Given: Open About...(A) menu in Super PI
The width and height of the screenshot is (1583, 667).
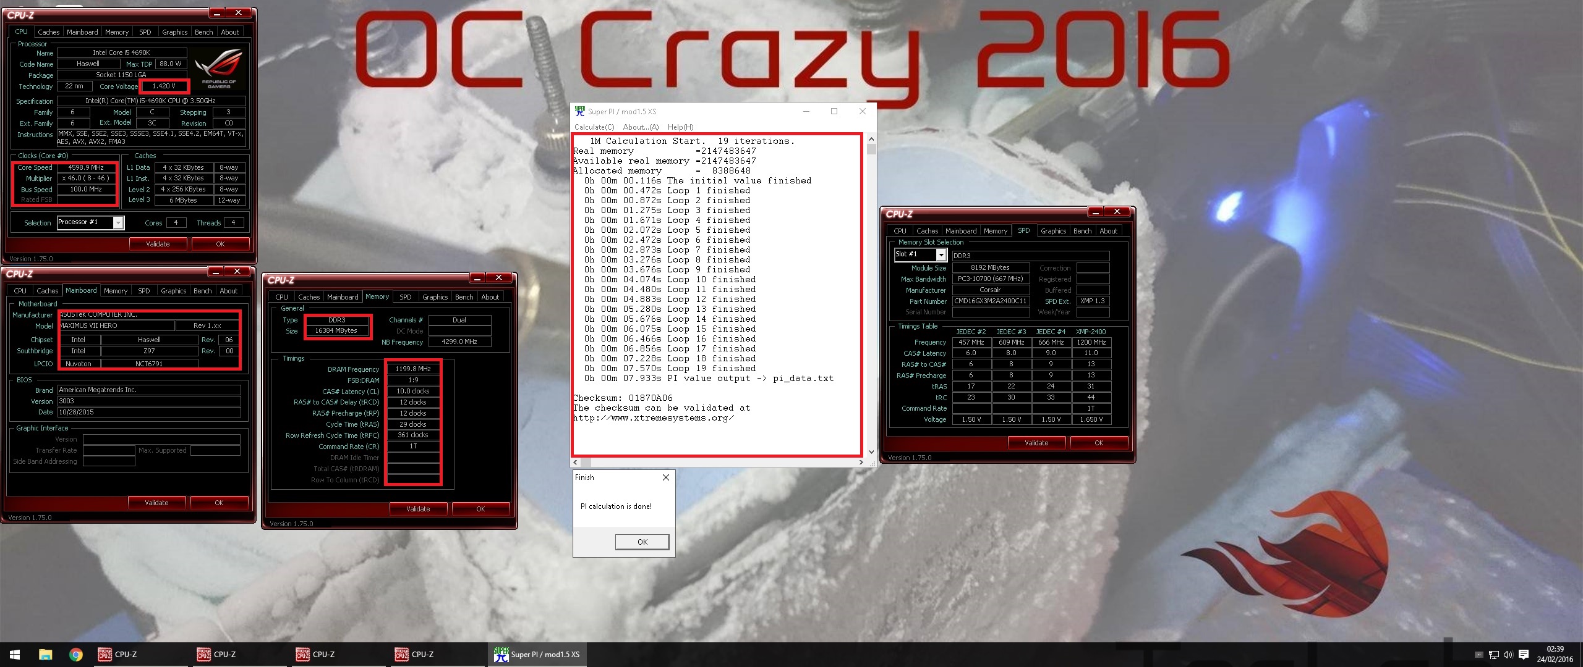Looking at the screenshot, I should point(641,127).
